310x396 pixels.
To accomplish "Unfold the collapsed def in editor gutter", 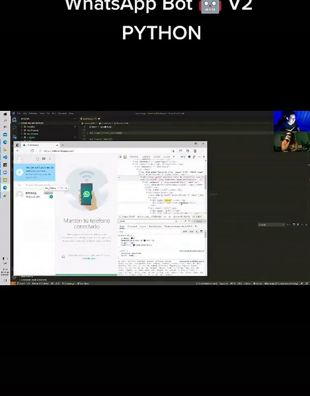I will click(87, 133).
